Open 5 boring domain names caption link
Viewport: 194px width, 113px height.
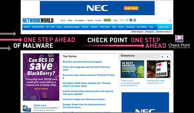pos(156,82)
